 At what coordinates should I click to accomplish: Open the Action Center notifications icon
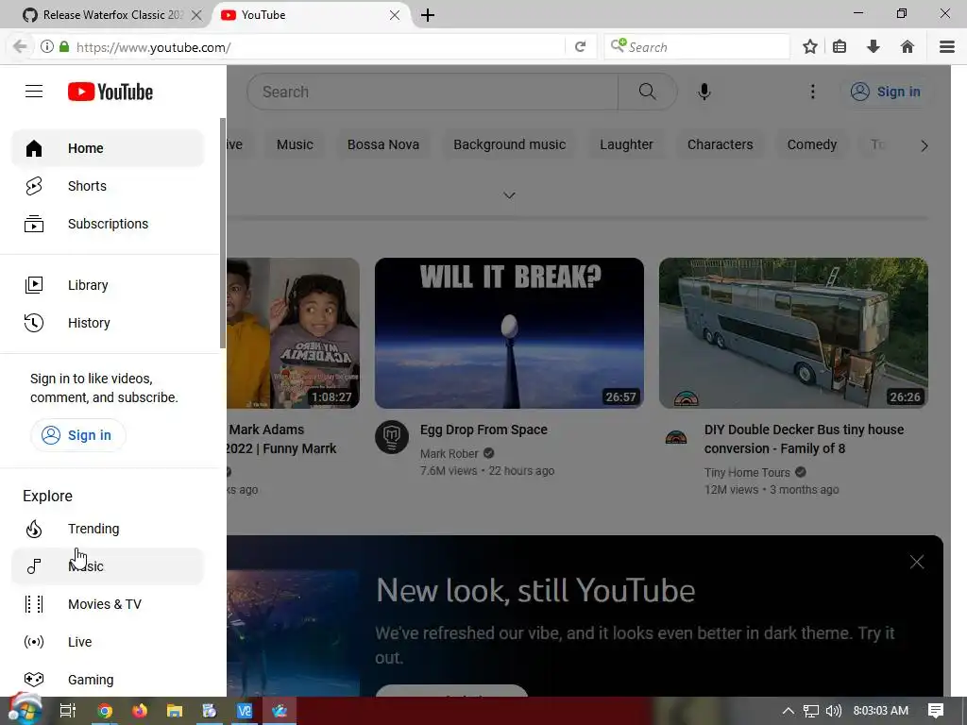936,711
